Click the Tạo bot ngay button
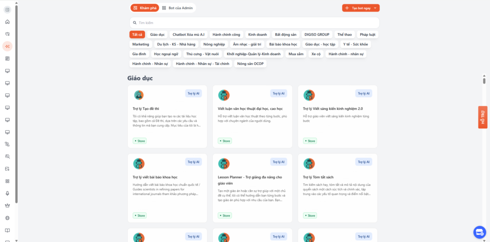Viewport: 490px width, 242px height. [x=361, y=8]
